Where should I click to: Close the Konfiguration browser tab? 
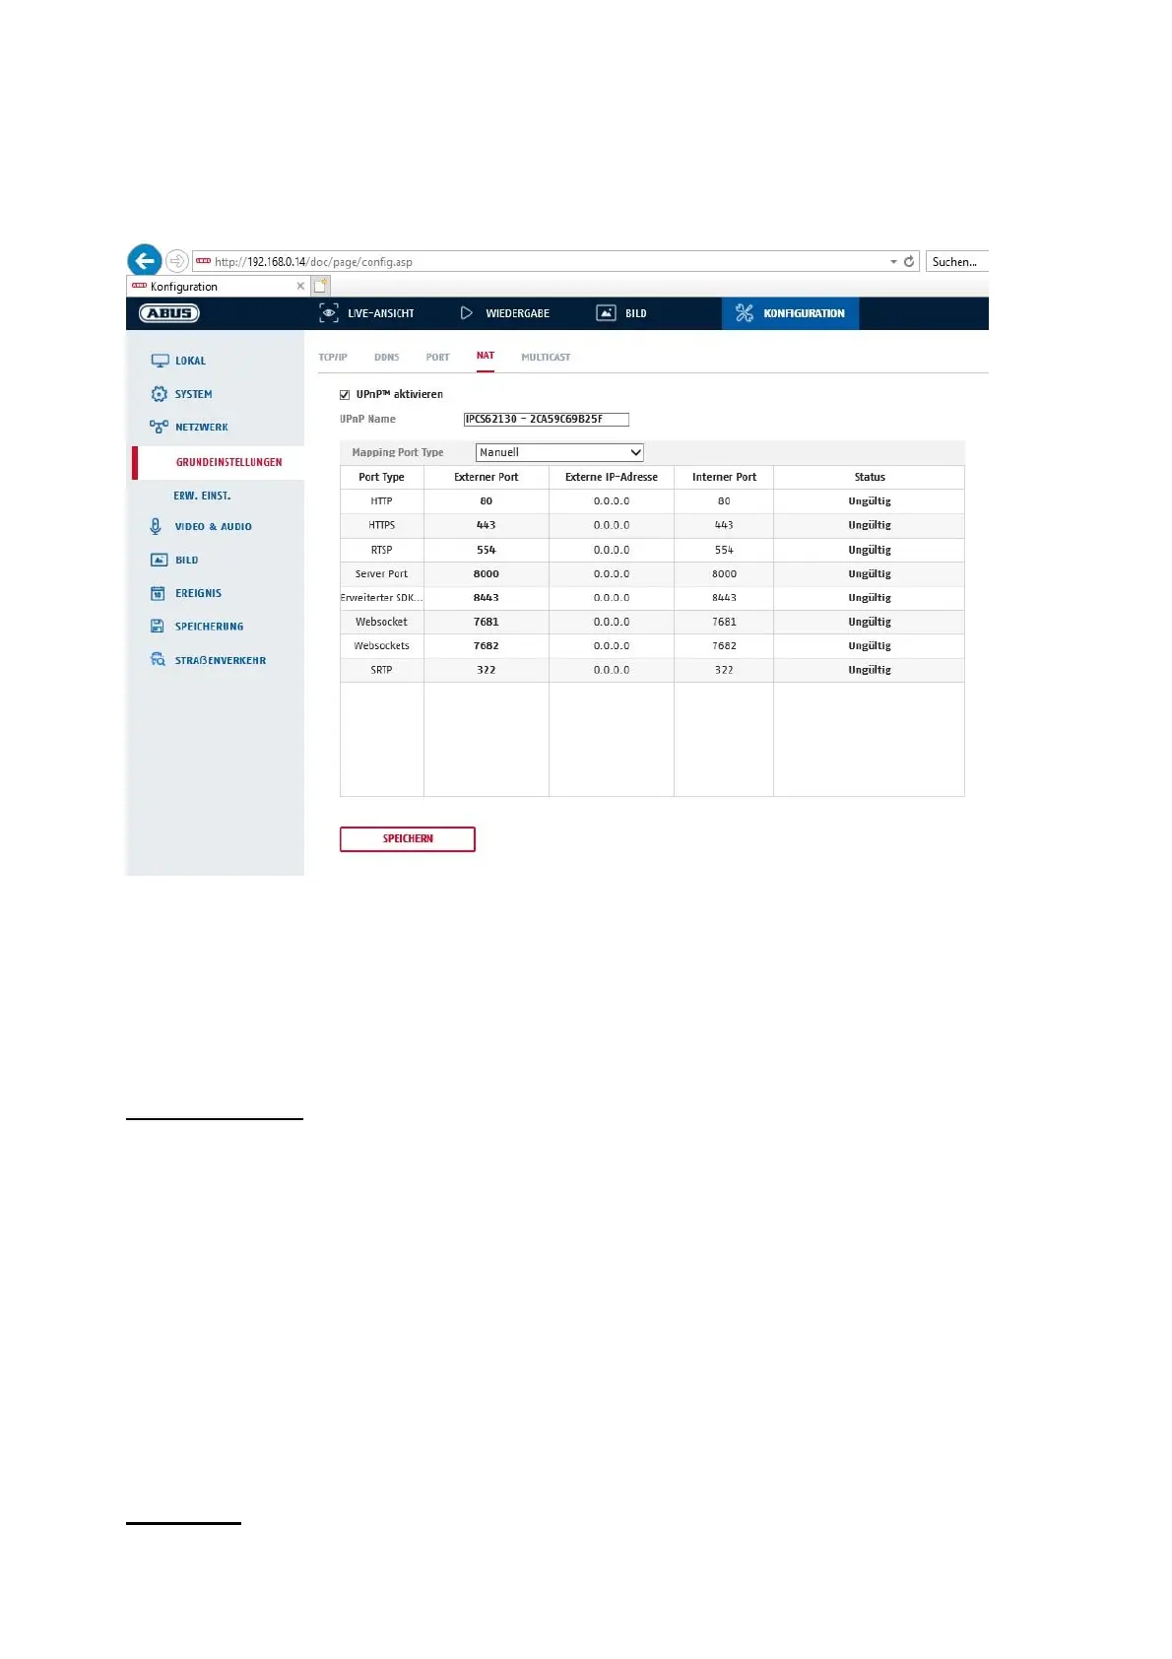(x=300, y=287)
